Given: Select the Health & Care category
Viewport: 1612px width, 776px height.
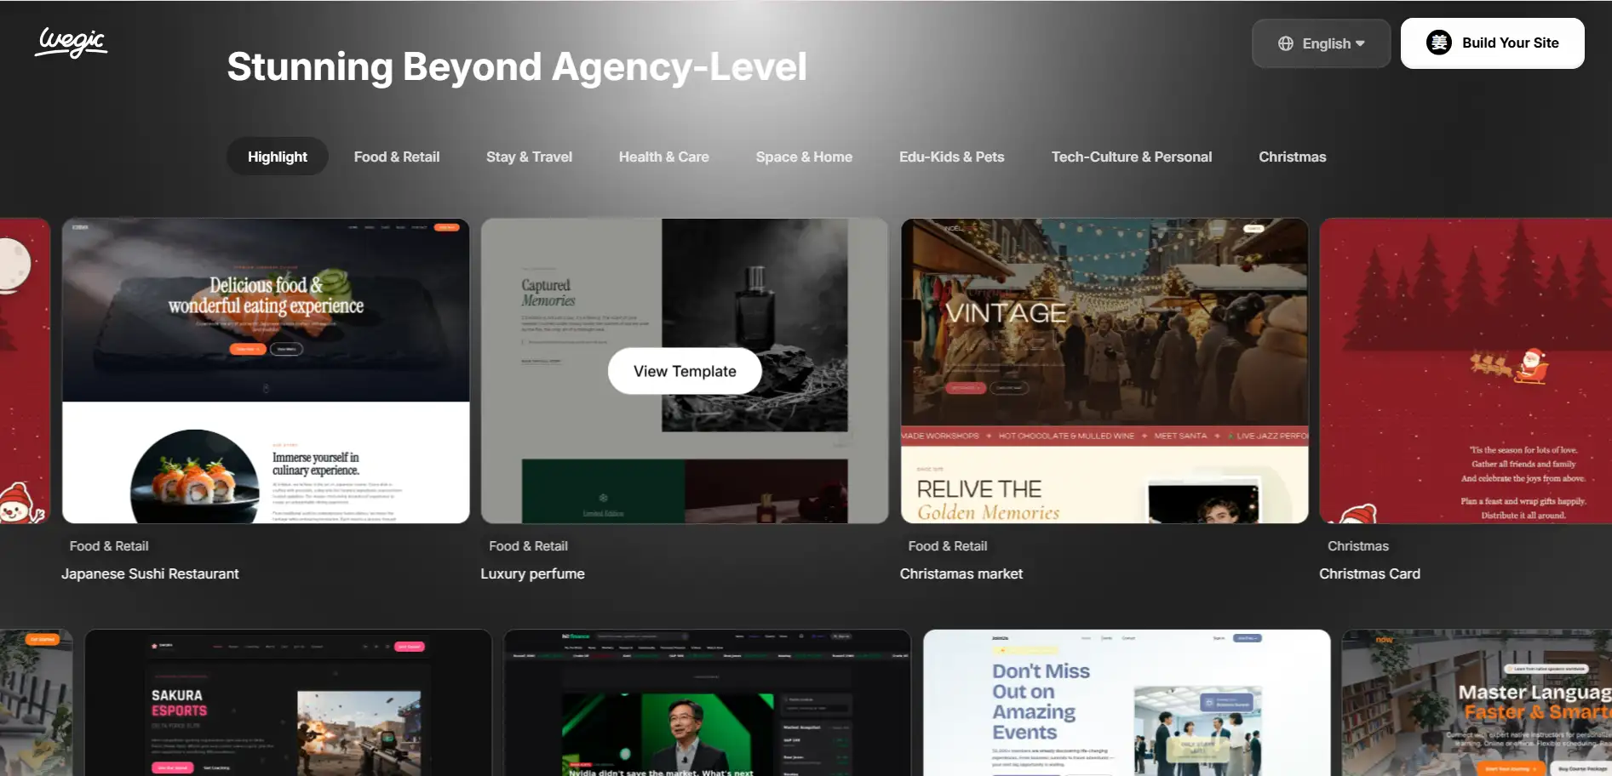Looking at the screenshot, I should [x=663, y=157].
